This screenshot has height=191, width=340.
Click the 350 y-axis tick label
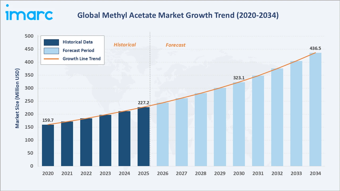(29, 75)
